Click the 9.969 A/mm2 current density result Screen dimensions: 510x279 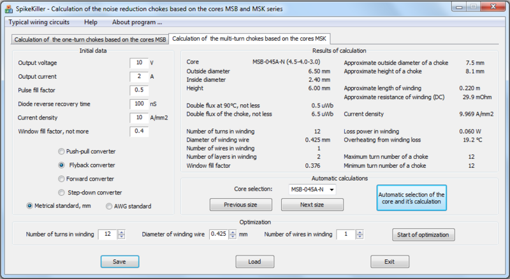(x=476, y=114)
